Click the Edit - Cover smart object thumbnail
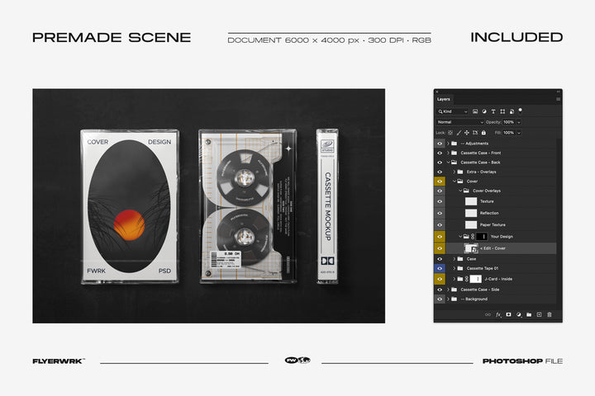595x396 pixels. pos(471,247)
